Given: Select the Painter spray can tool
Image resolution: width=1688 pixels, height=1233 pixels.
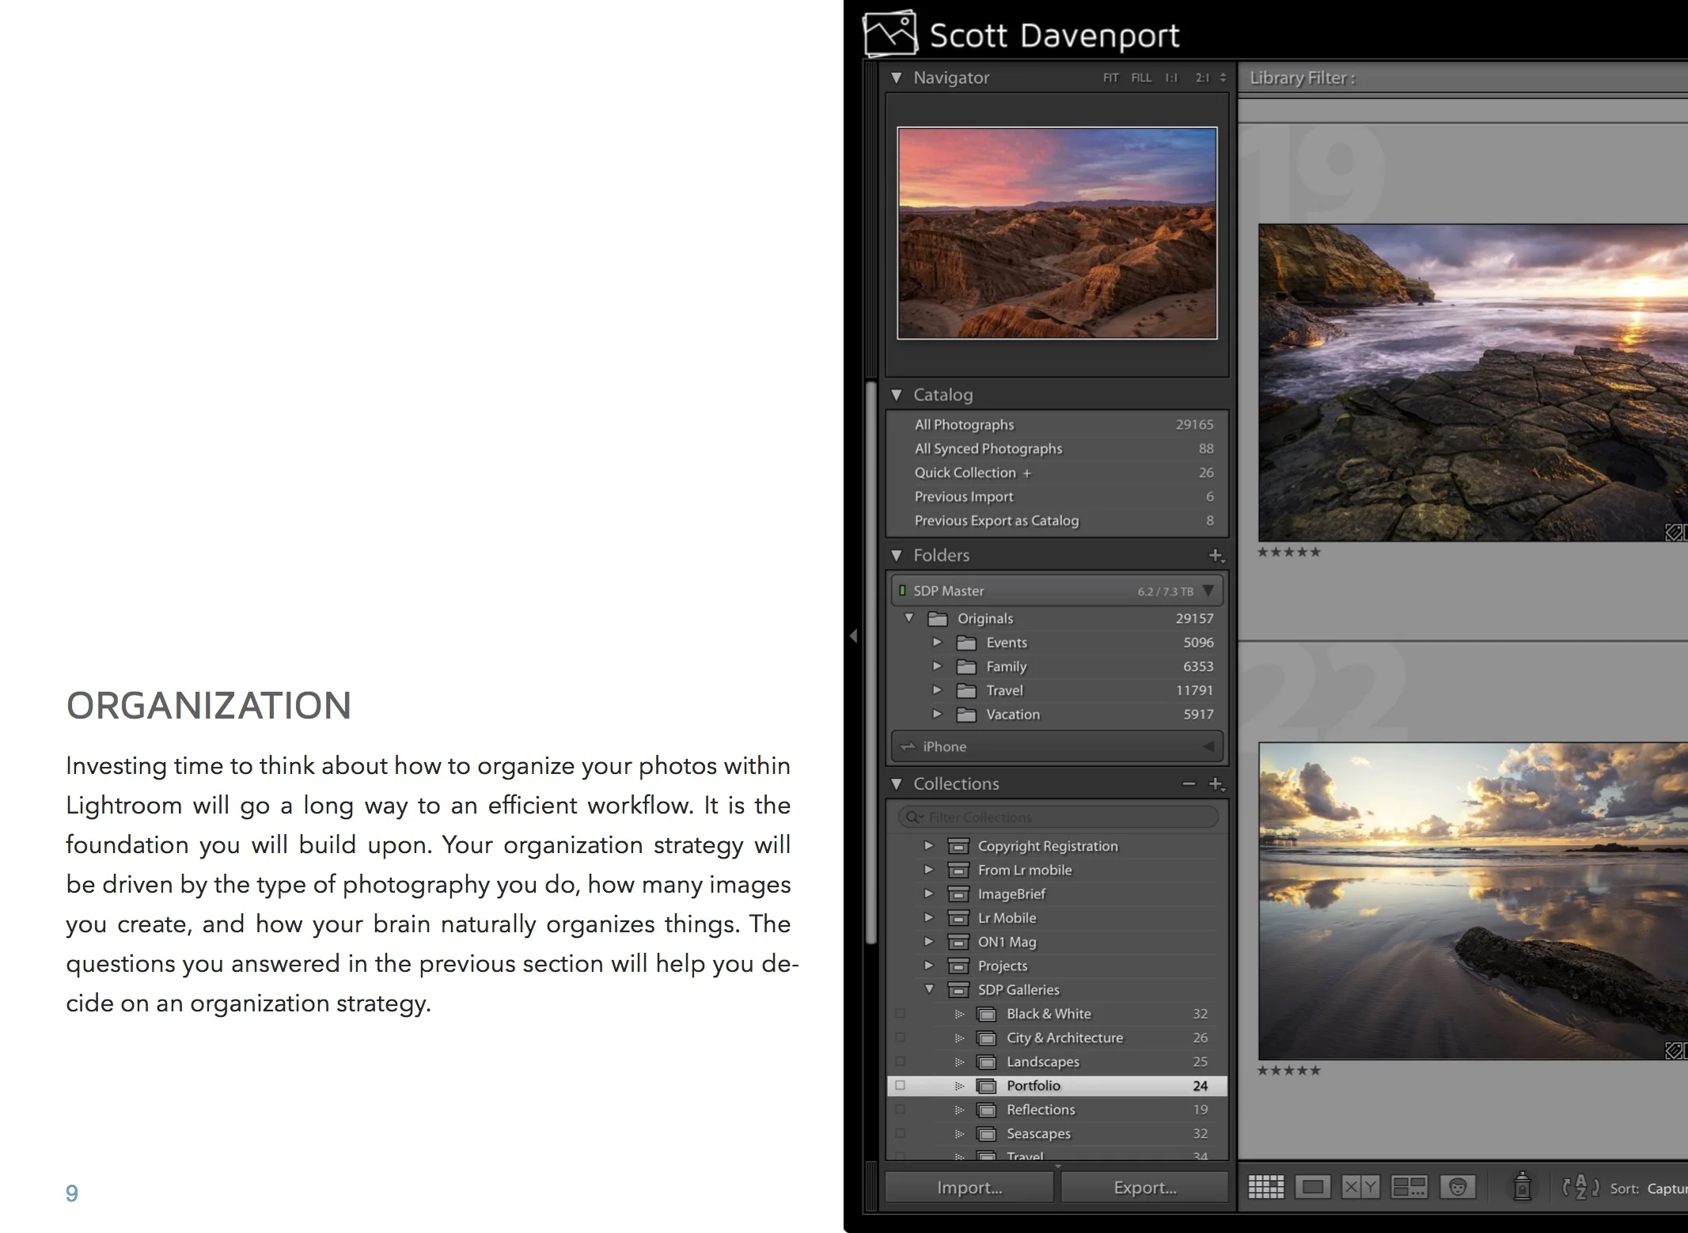Looking at the screenshot, I should click(1522, 1186).
